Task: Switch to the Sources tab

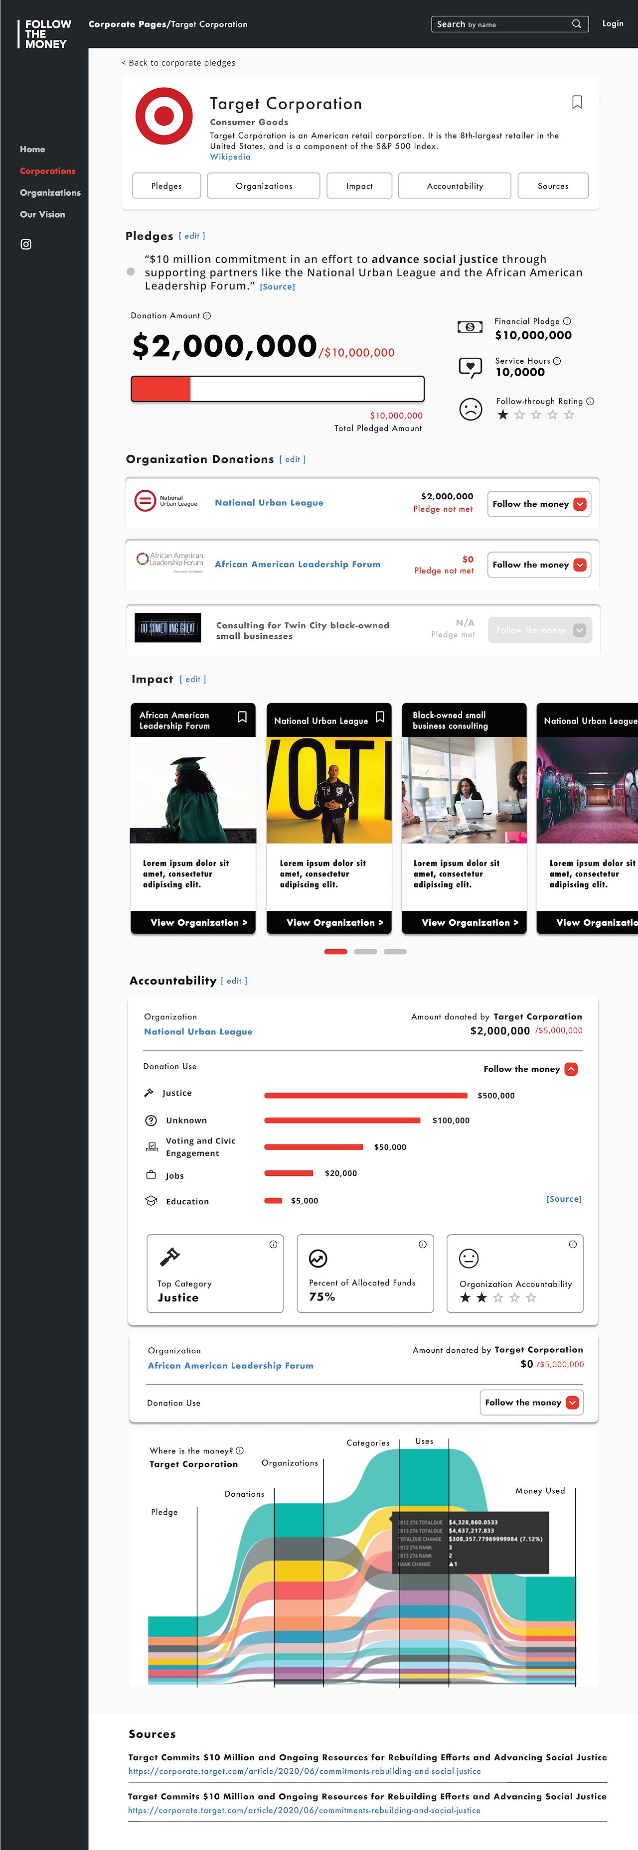Action: click(552, 186)
